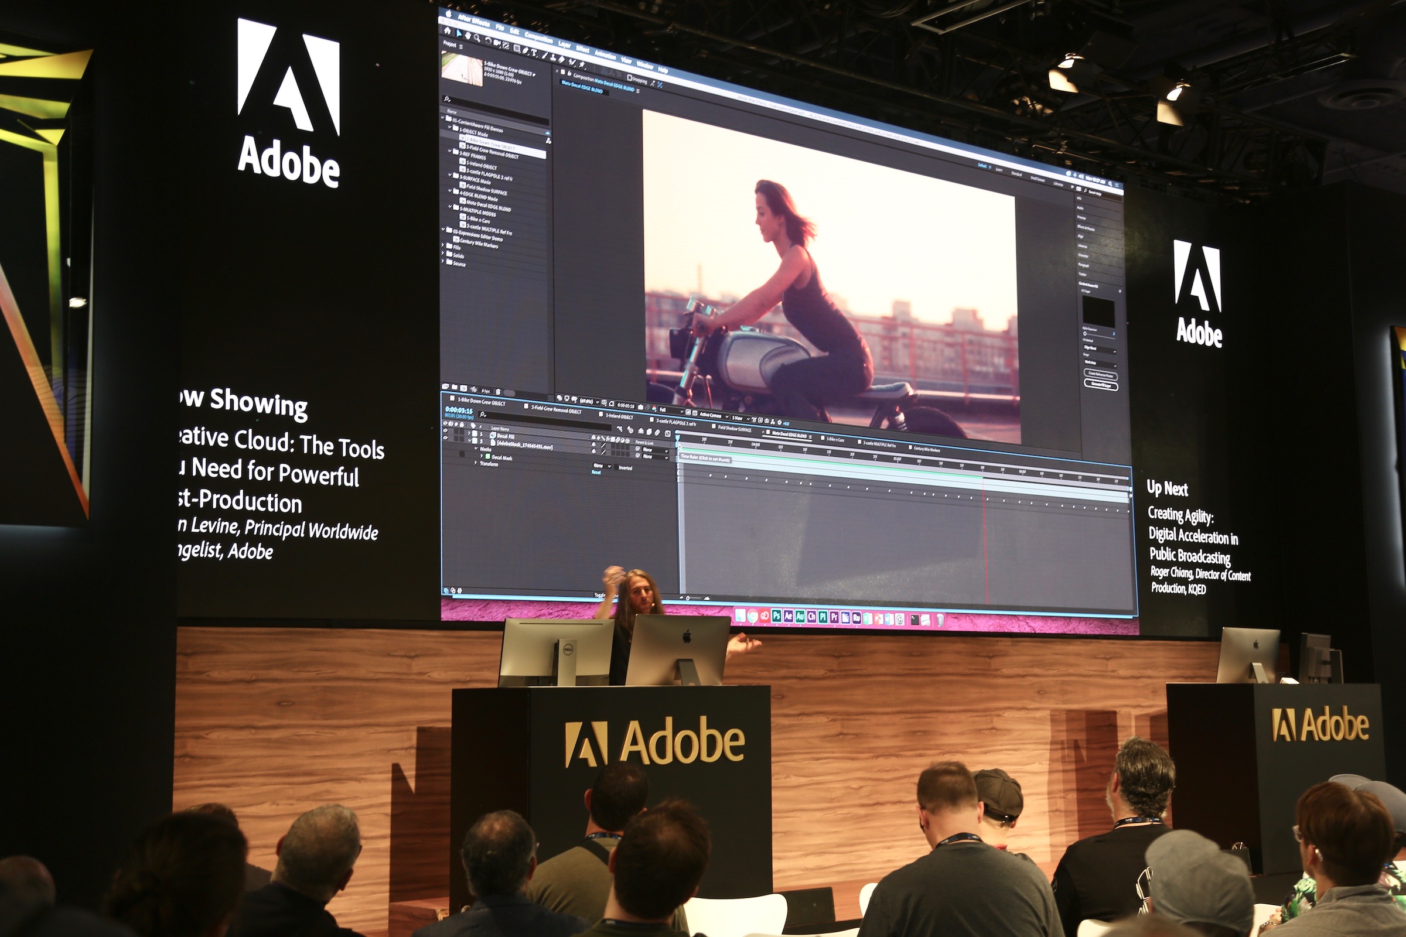
Task: Toggle the Inverted mask checkbox
Action: pyautogui.click(x=616, y=467)
